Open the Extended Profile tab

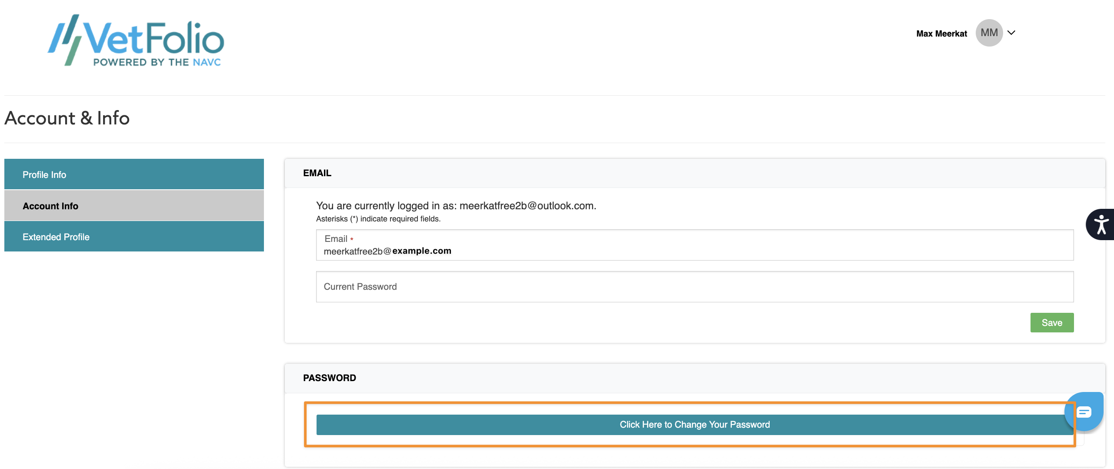point(134,236)
